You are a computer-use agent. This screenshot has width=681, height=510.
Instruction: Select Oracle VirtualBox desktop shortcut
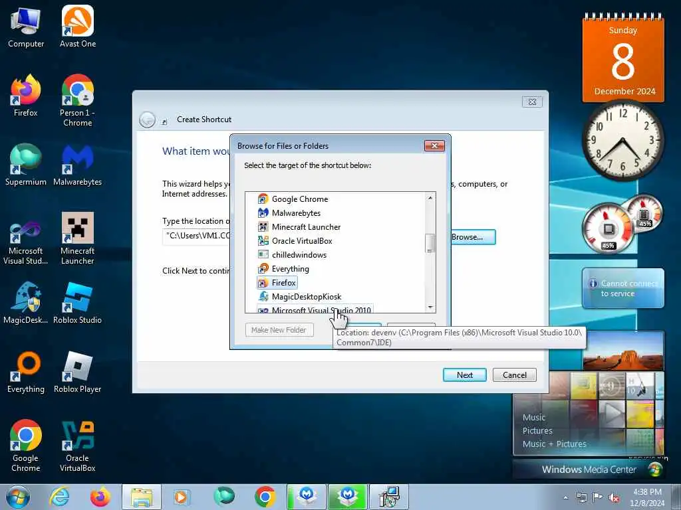(78, 446)
